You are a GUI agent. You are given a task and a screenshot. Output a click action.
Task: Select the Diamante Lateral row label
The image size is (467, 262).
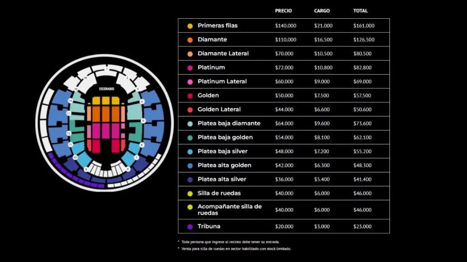(x=223, y=54)
